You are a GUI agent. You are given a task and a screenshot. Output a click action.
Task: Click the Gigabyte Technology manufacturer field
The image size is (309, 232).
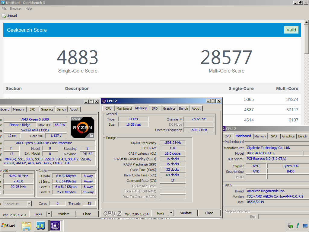pyautogui.click(x=278, y=148)
